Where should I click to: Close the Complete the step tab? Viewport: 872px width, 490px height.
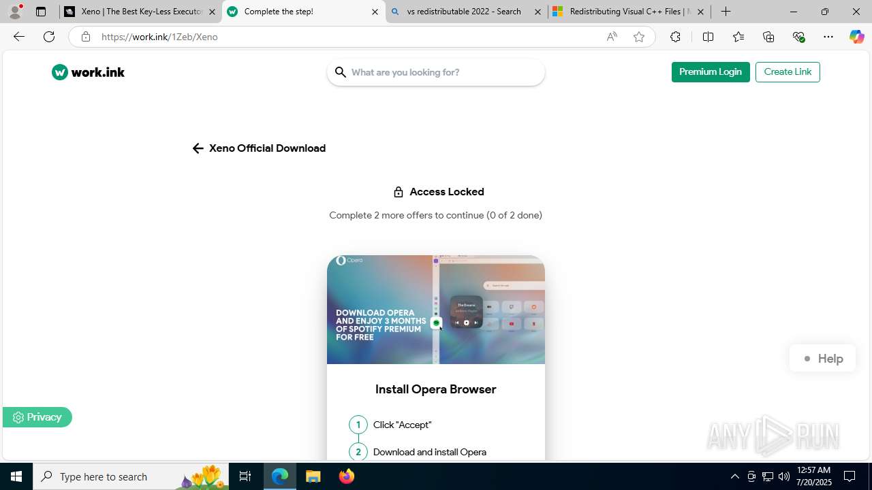[x=375, y=12]
